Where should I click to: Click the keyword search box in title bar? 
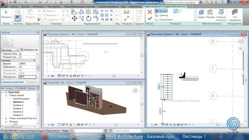(x=181, y=2)
